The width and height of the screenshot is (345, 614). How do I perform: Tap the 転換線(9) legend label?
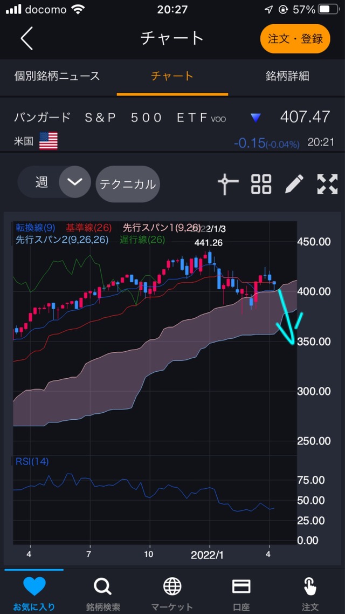(x=36, y=228)
